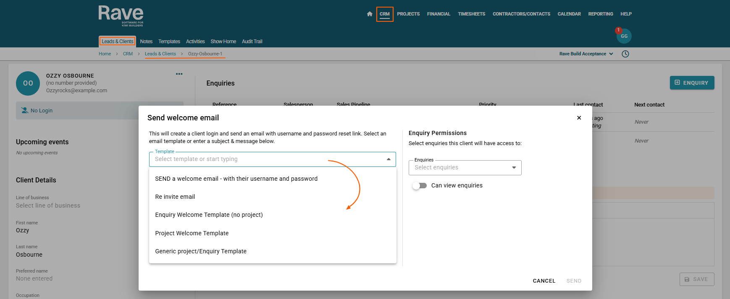Click the Rave logo

tap(121, 16)
